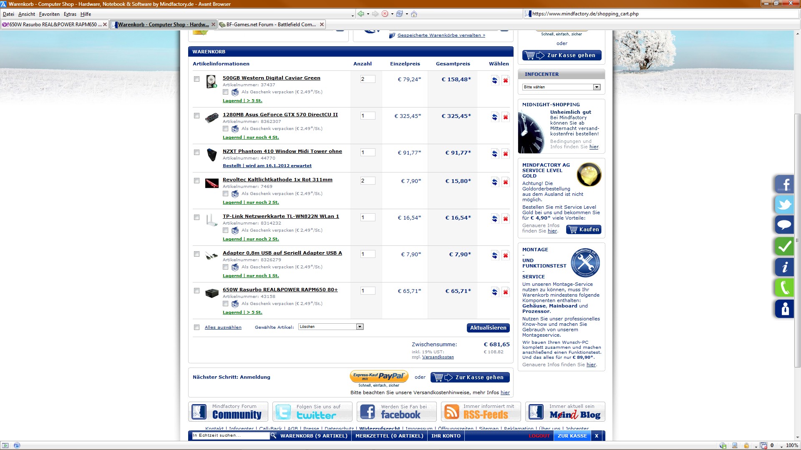Viewport: 801px width, 450px height.
Task: Select checkbox for USB Seriell Adapter
Action: (196, 254)
